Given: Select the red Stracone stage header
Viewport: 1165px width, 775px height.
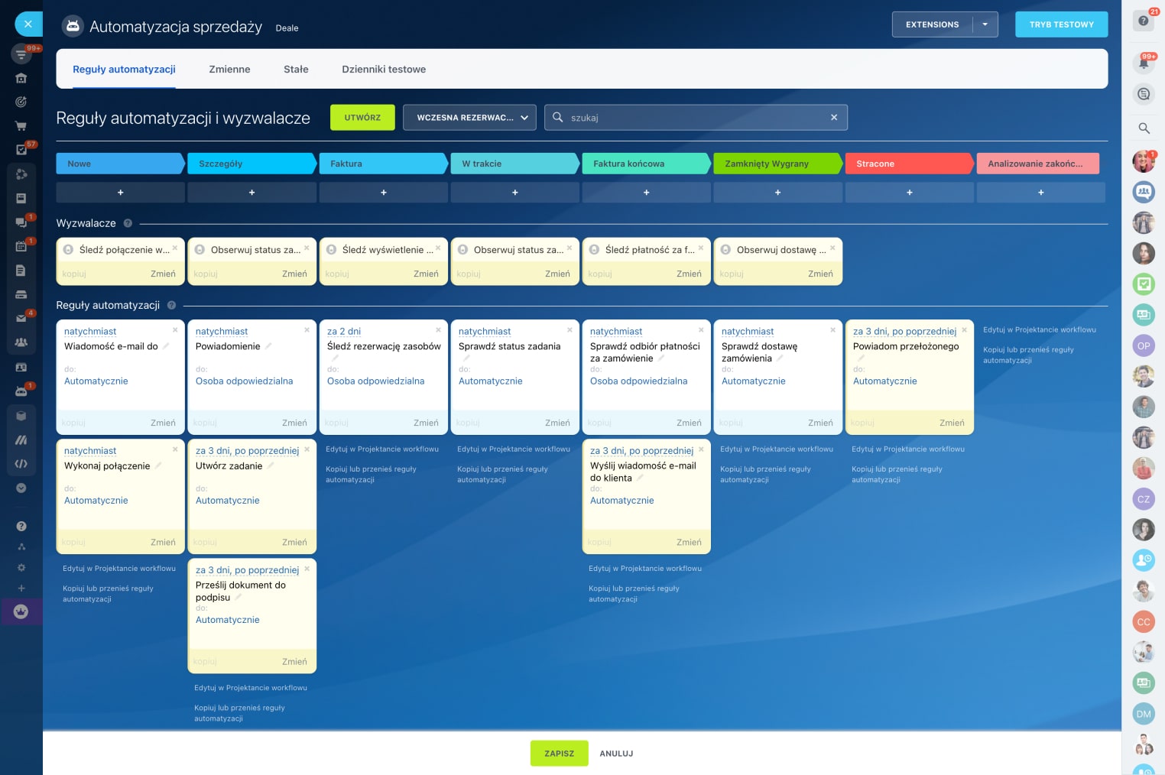Looking at the screenshot, I should coord(908,164).
